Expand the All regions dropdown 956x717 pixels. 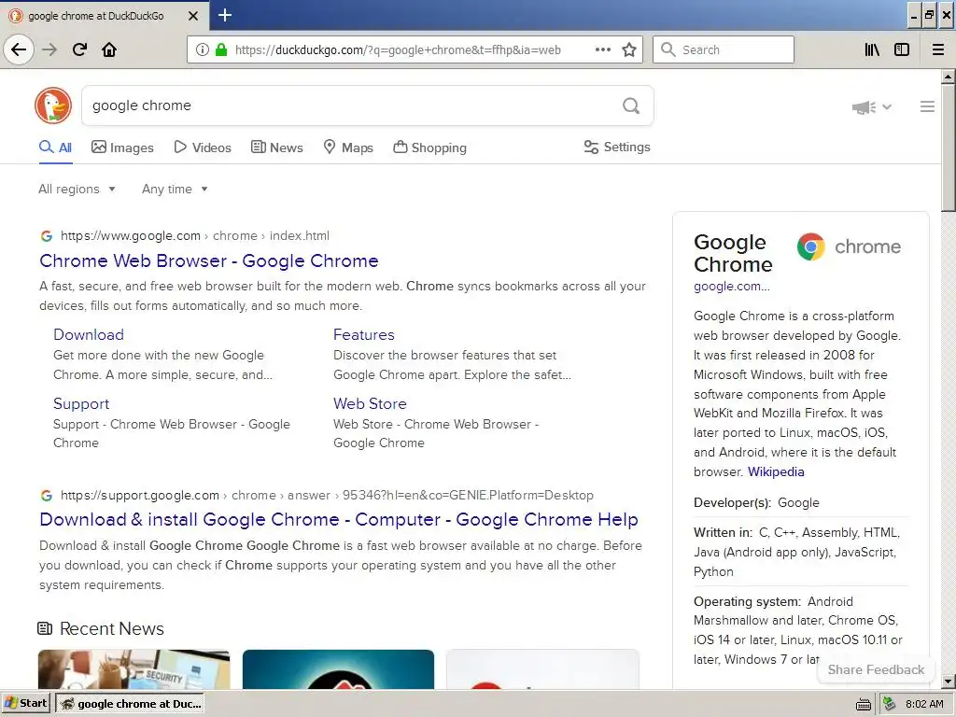point(77,189)
